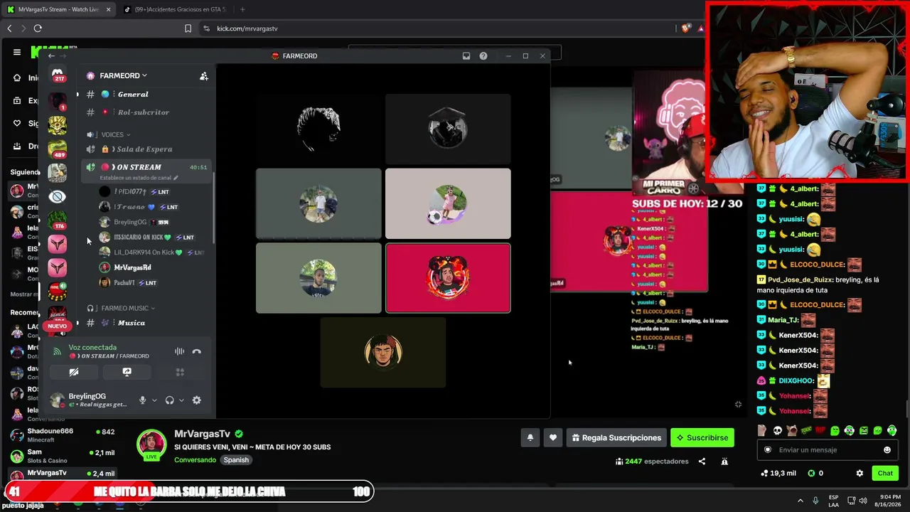Open voice connection signal info icon

tap(58, 351)
